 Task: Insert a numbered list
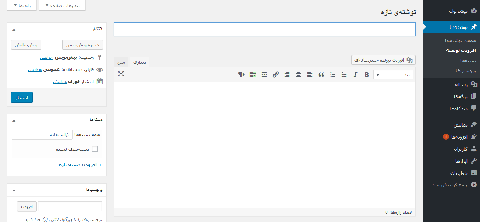(333, 74)
